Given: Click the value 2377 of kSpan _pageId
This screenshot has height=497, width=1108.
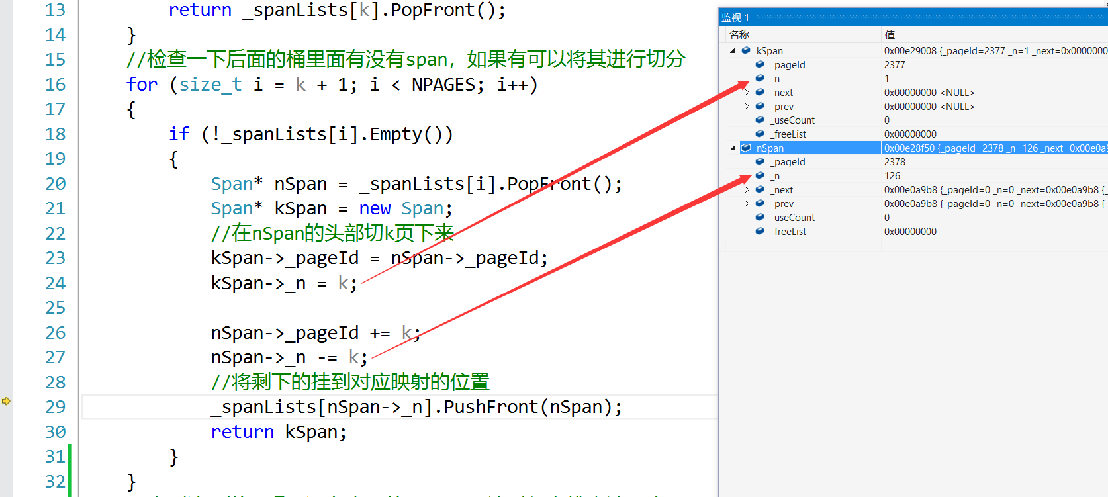Looking at the screenshot, I should 895,64.
